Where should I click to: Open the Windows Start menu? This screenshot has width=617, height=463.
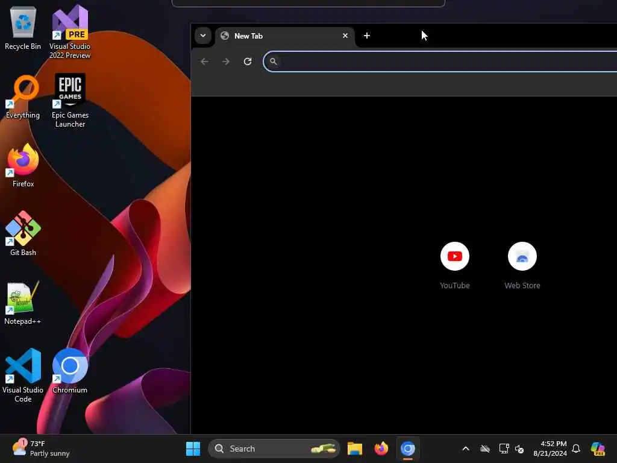point(193,449)
